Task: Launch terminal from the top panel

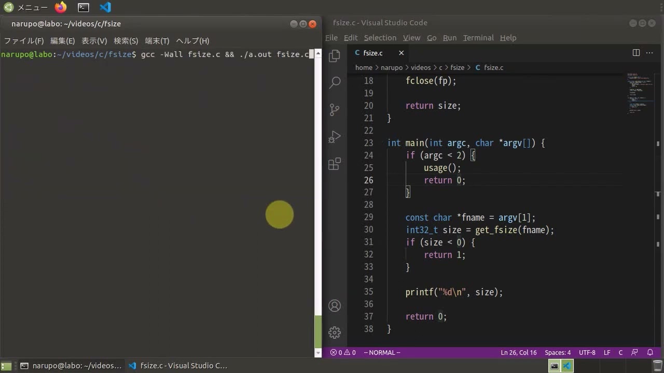Action: tap(84, 7)
